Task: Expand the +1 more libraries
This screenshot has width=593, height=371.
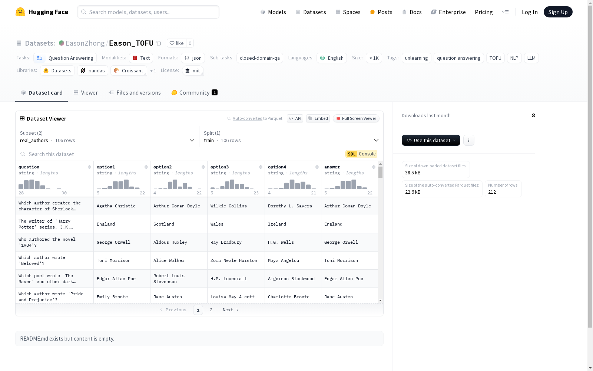Action: tap(153, 70)
